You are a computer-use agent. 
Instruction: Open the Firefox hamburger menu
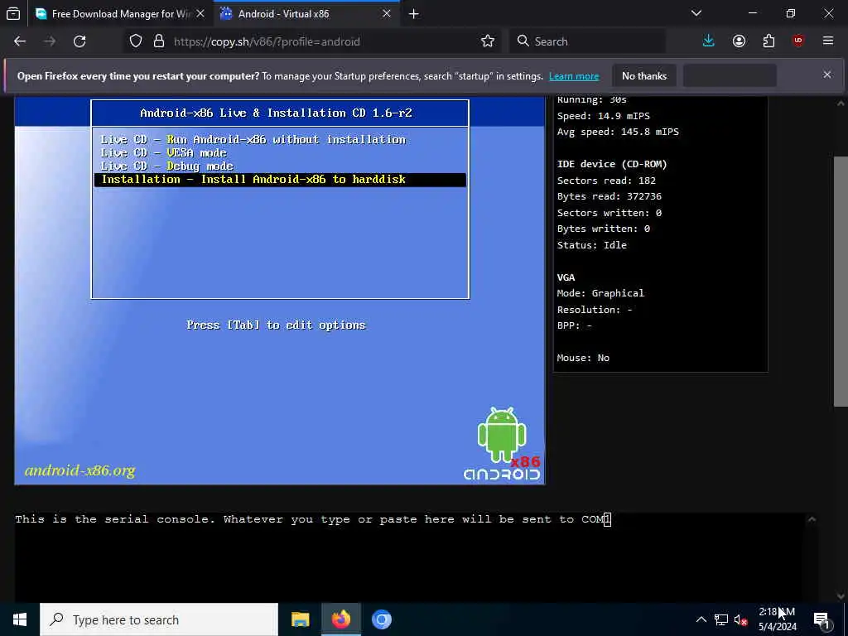pos(828,41)
